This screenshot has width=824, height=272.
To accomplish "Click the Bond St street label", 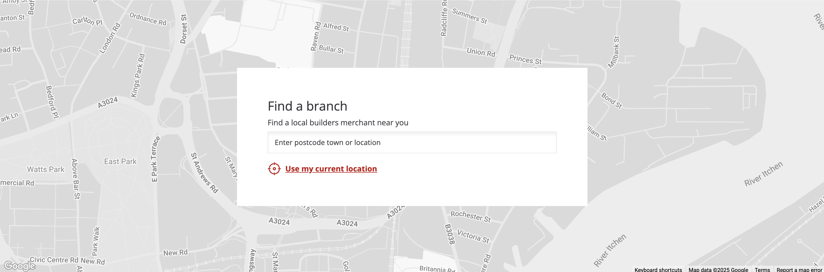I will click(611, 100).
